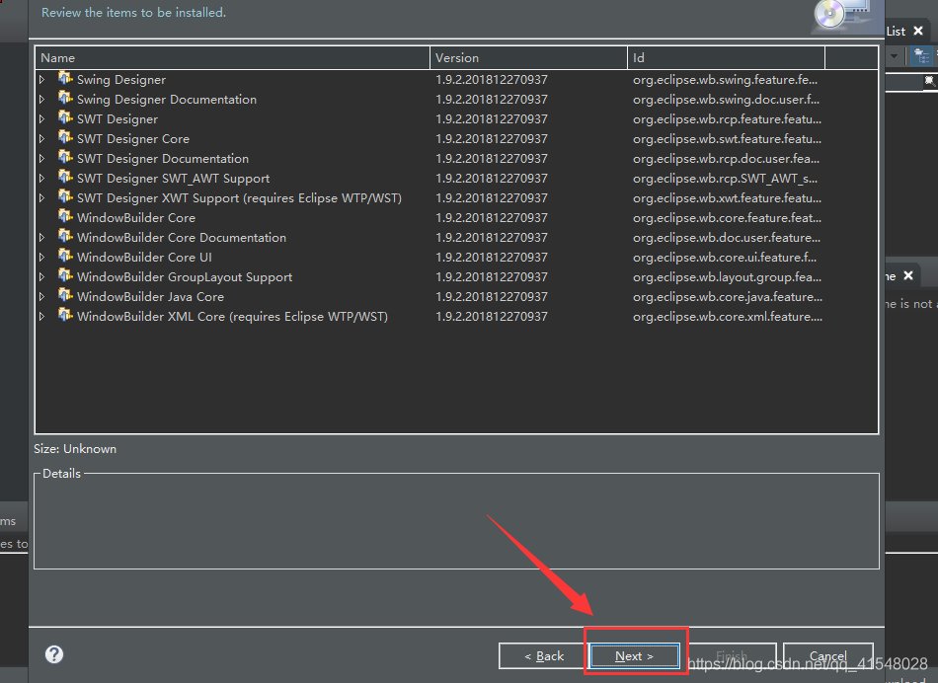
Task: Select WindowBuilder GroupLayout Support row name
Action: pos(185,277)
